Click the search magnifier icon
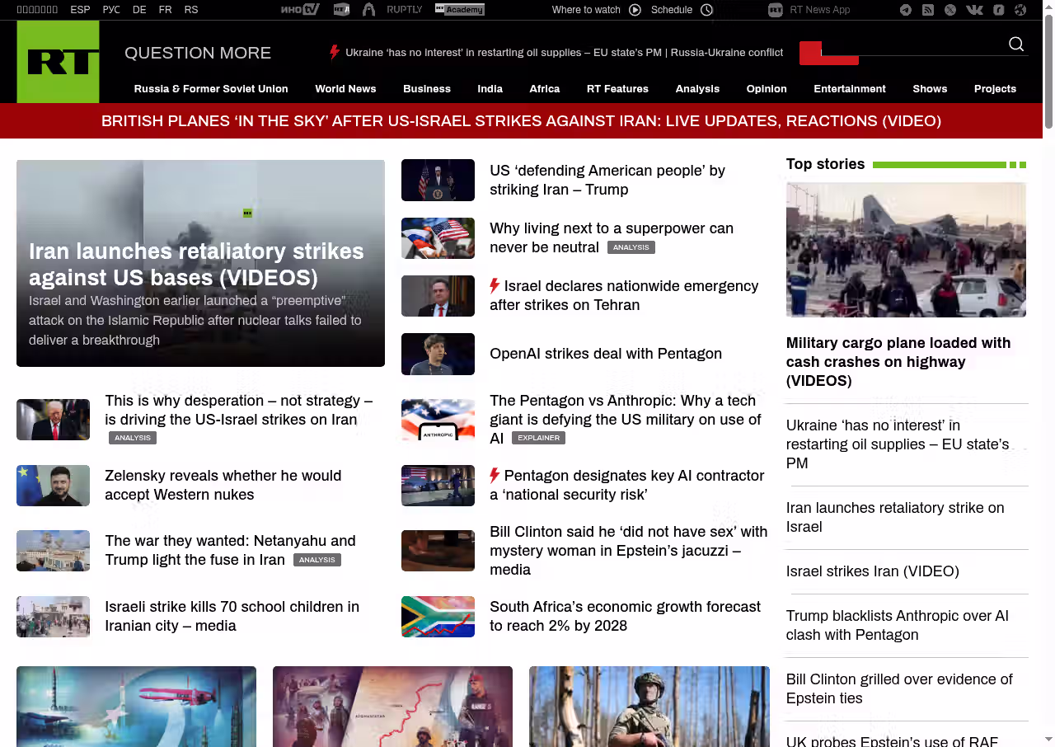 [1016, 45]
